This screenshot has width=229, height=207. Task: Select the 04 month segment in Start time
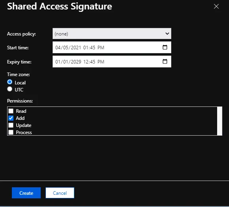[x=58, y=48]
